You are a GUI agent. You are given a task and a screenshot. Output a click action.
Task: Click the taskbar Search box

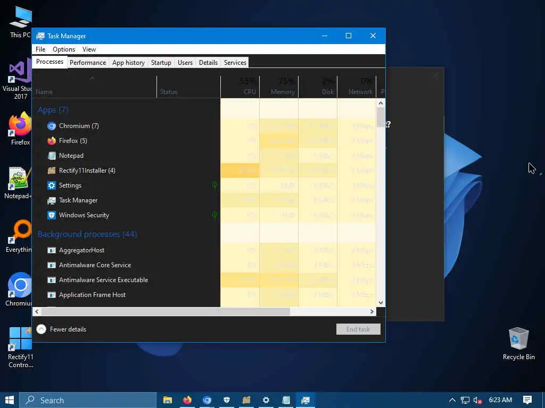pos(88,400)
